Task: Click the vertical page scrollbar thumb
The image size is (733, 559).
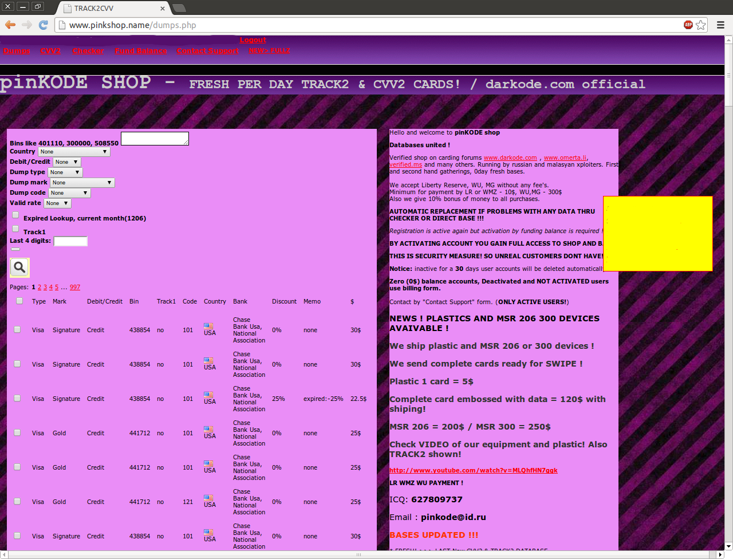Action: point(728,74)
